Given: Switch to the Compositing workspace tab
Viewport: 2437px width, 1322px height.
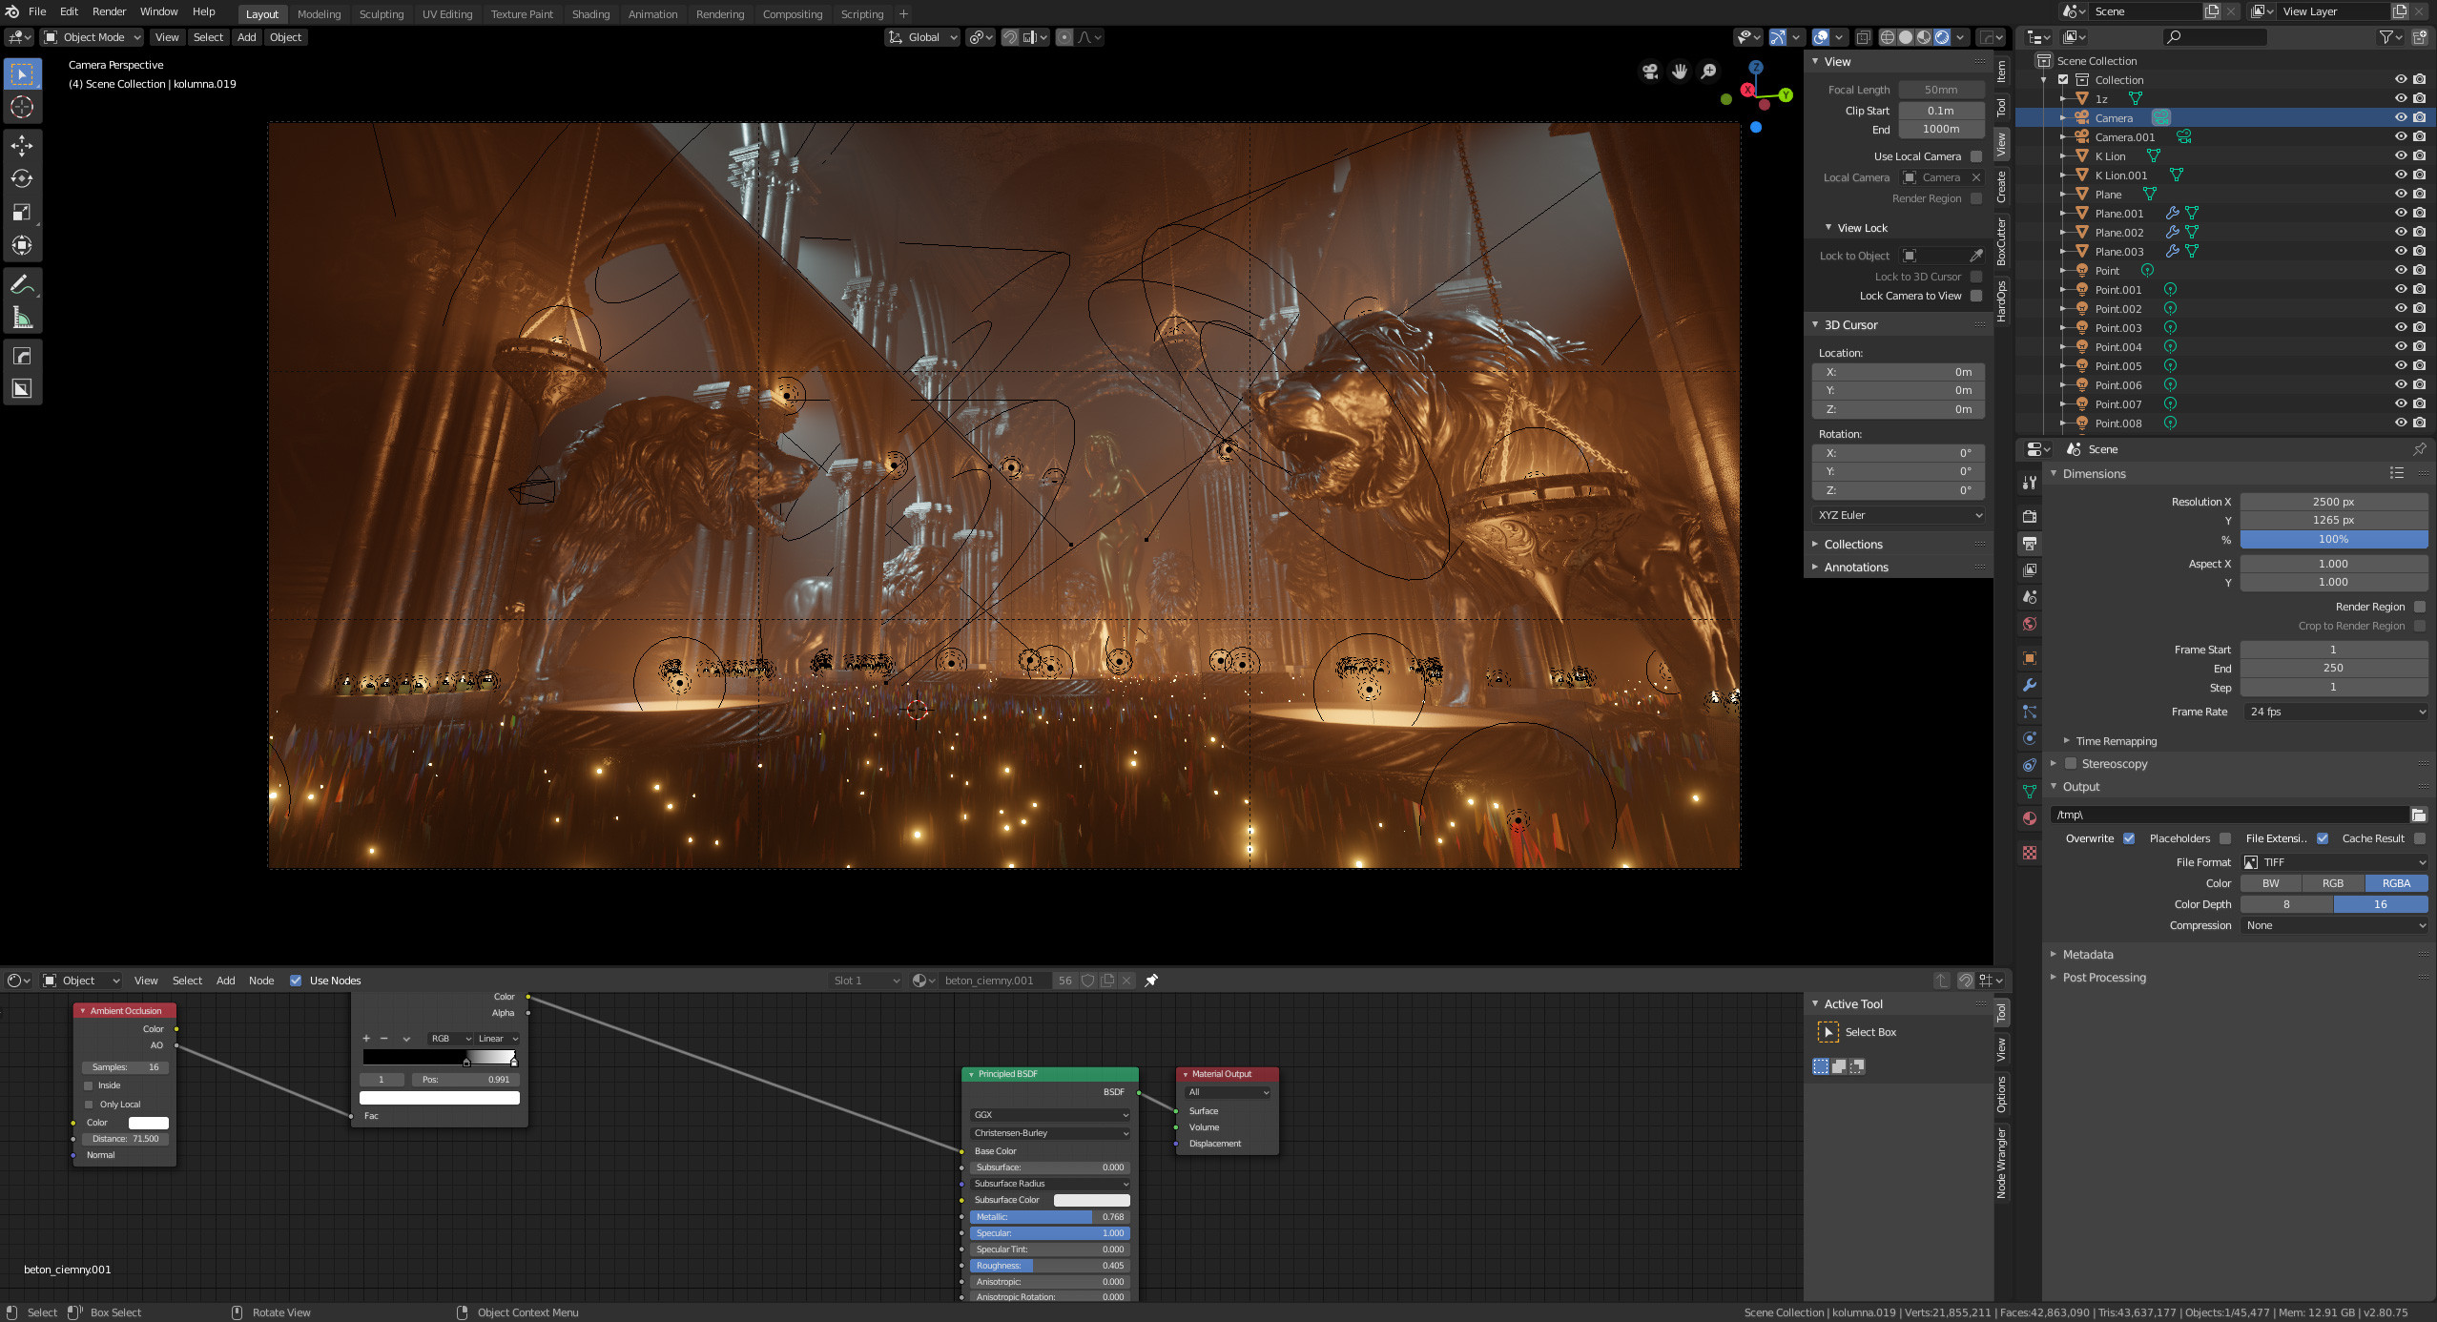Looking at the screenshot, I should tap(792, 14).
